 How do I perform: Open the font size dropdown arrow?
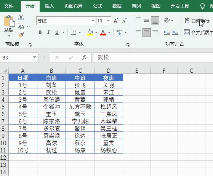(x=108, y=21)
